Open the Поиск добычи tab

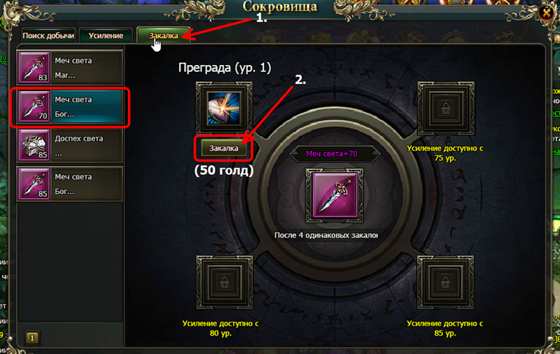48,35
